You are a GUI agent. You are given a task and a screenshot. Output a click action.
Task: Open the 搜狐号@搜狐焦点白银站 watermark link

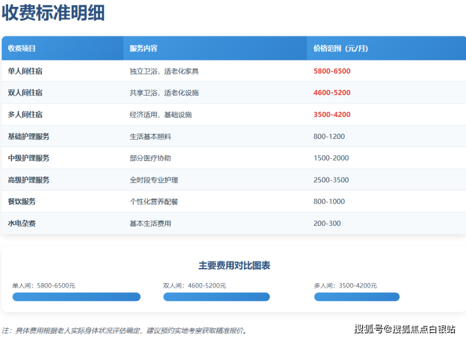(x=405, y=329)
